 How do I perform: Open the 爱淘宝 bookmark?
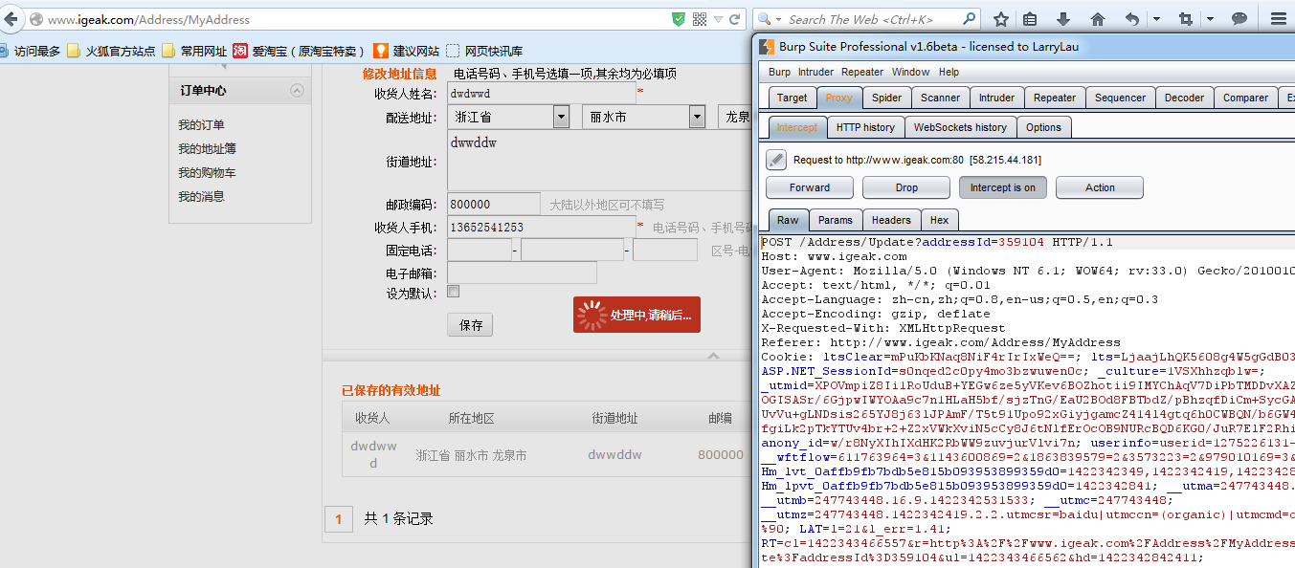[x=300, y=51]
